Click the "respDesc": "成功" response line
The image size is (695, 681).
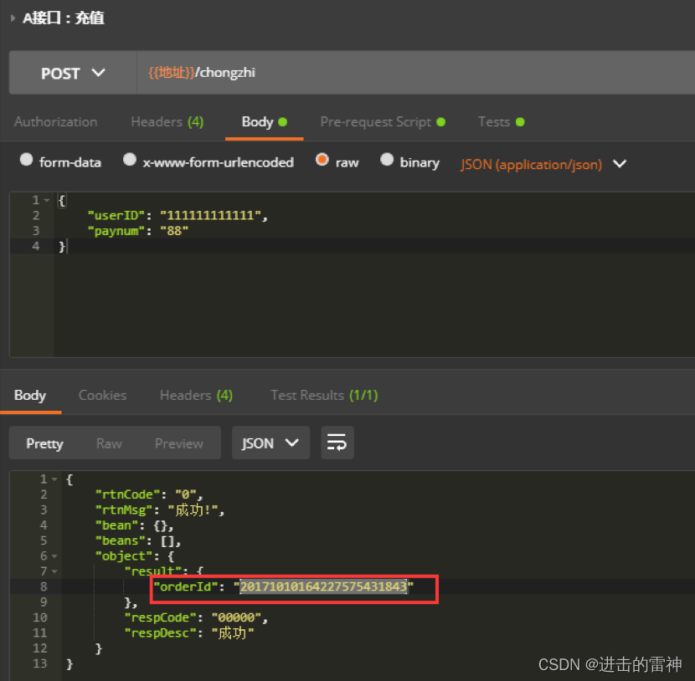coord(189,633)
